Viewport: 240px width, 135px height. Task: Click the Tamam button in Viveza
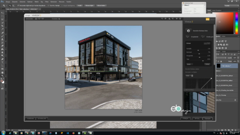(207, 118)
